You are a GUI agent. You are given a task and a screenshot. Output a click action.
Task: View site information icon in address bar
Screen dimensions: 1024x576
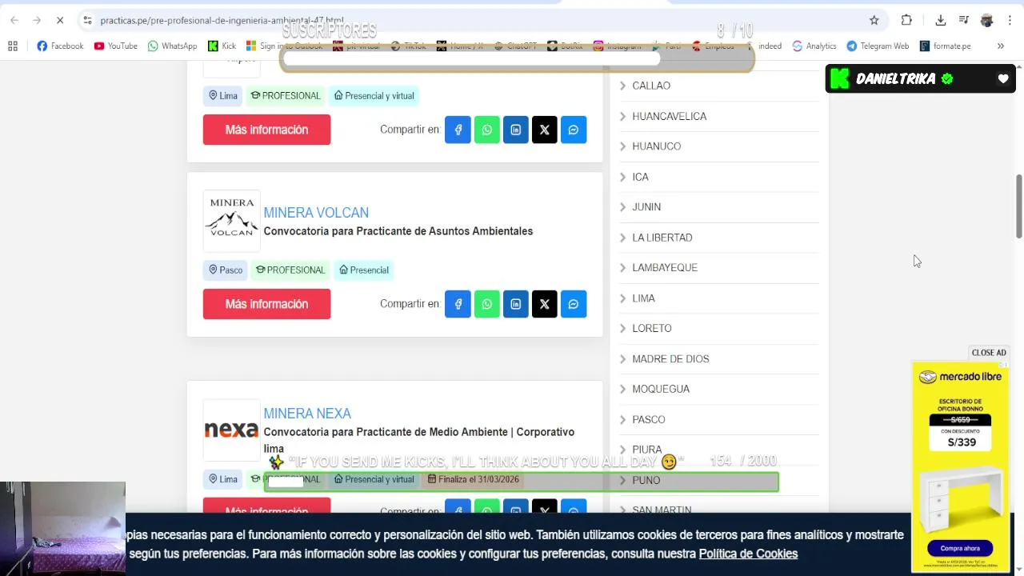87,20
